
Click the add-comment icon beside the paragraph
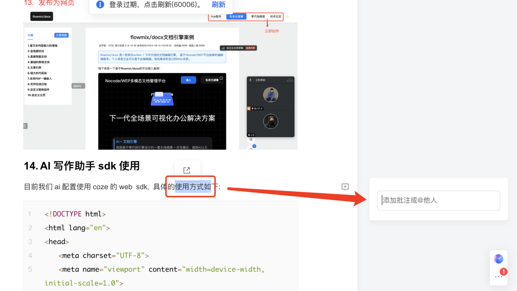345,187
